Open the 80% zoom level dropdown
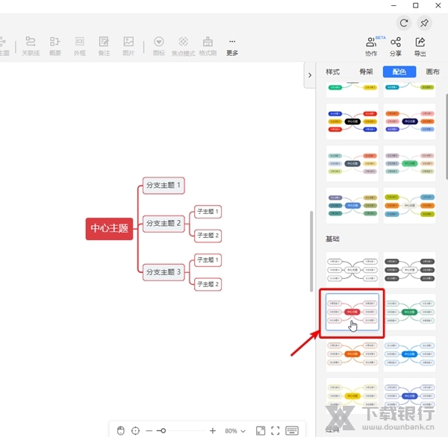 (x=235, y=431)
